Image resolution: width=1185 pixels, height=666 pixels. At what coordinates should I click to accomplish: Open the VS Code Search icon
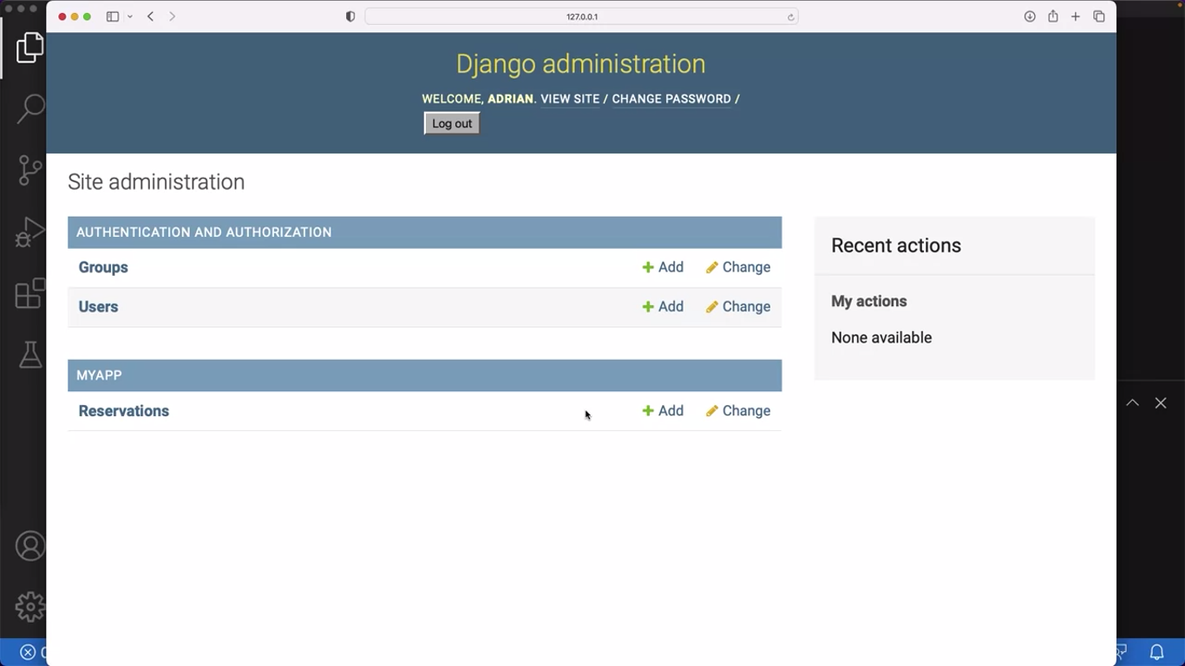(30, 108)
